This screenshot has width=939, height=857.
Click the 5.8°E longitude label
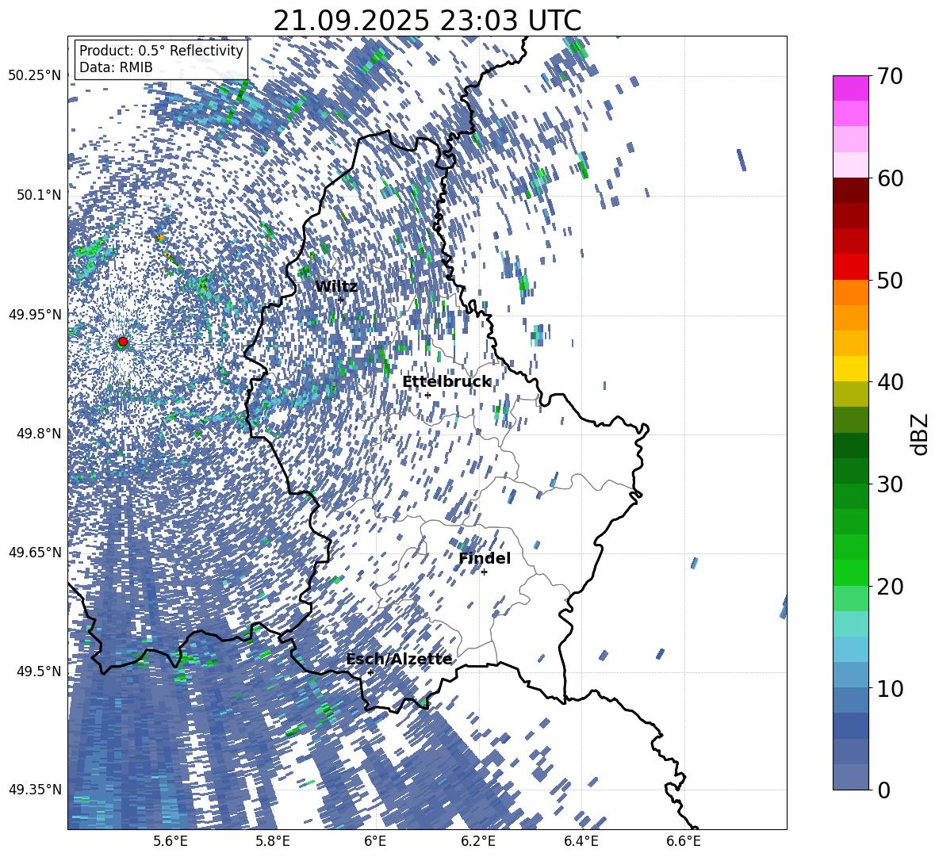(x=273, y=841)
